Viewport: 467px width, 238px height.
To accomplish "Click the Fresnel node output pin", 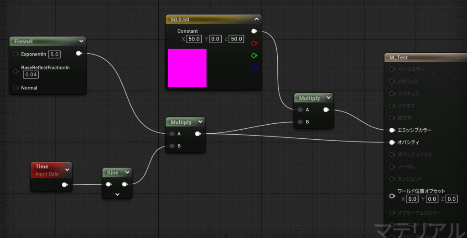I will coord(78,54).
